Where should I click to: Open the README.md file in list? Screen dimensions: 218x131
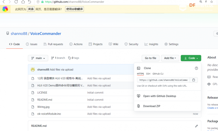pos(45,100)
